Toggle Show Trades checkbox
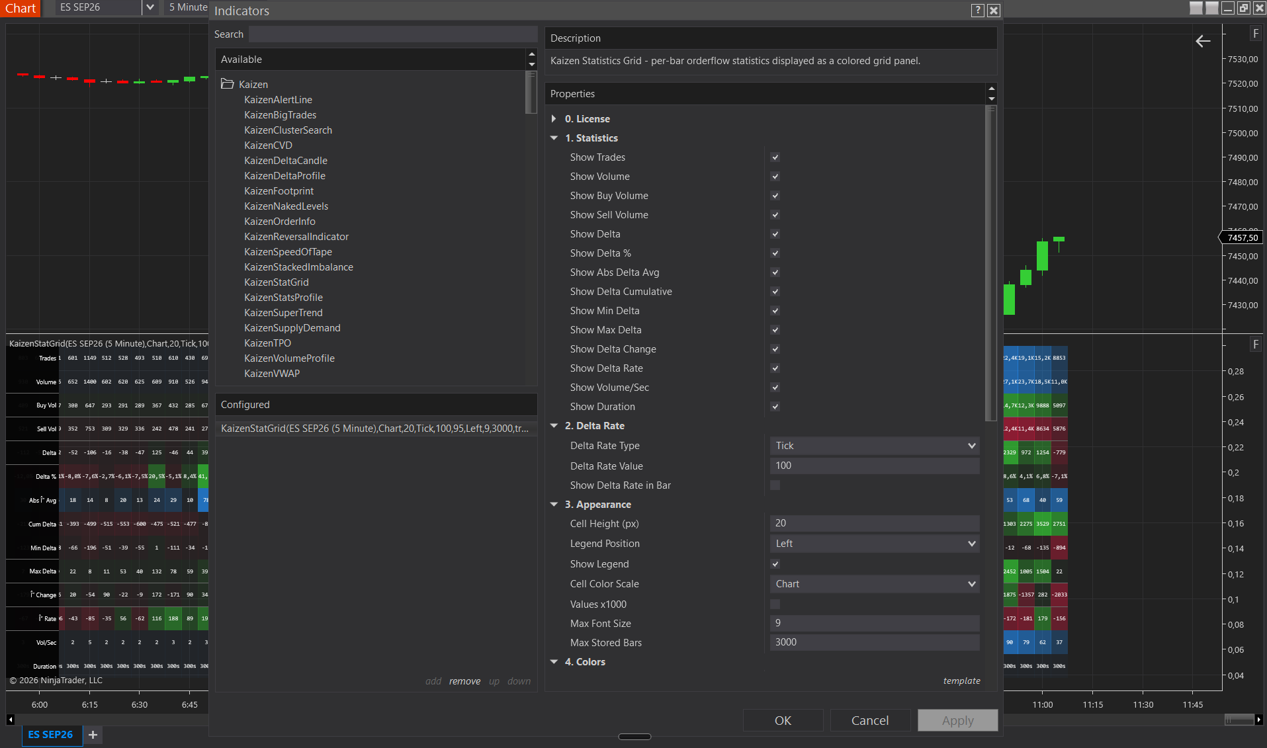The height and width of the screenshot is (748, 1267). click(775, 157)
